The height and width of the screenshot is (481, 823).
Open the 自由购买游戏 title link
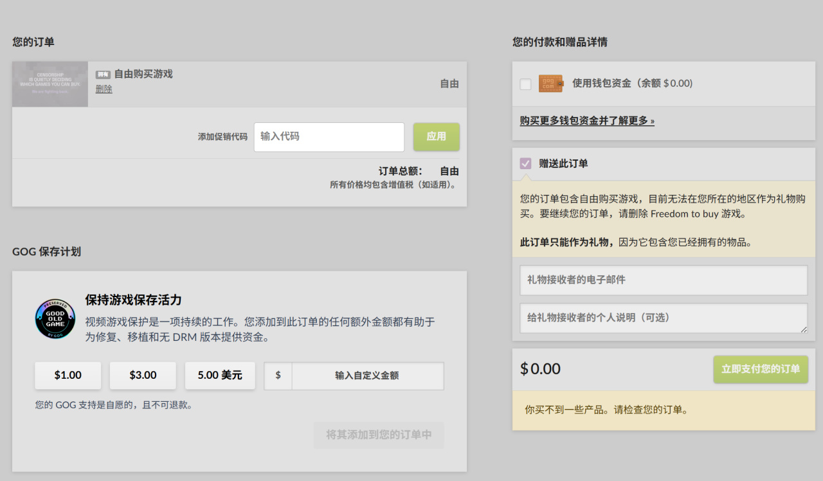coord(143,74)
